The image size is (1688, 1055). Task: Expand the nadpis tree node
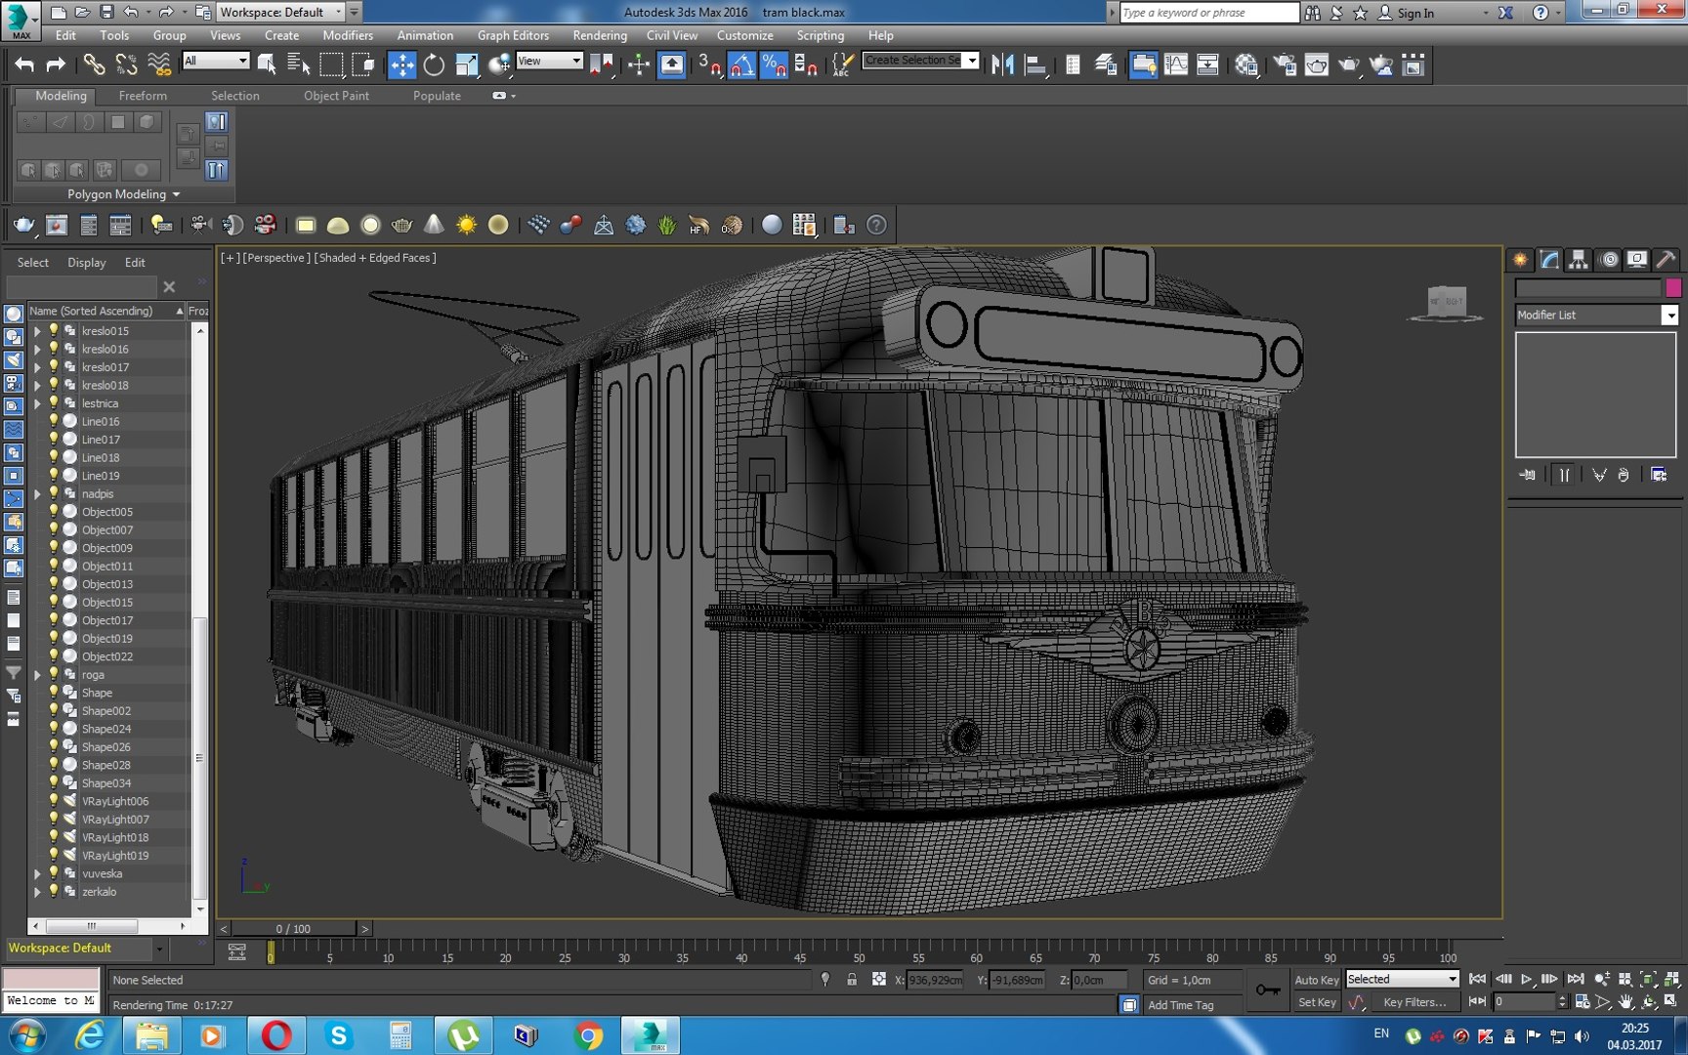(37, 494)
